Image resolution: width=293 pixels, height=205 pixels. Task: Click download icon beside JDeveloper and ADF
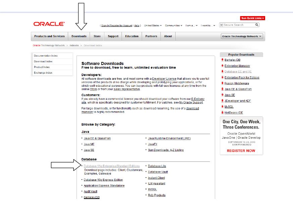223,101
